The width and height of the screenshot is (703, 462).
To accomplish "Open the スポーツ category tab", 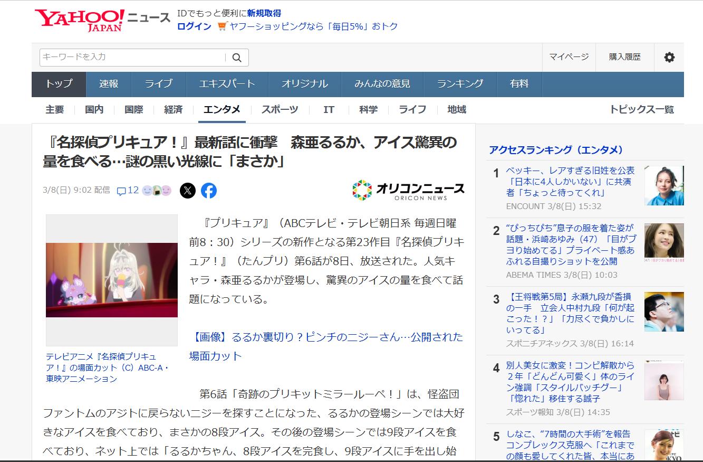I will click(x=280, y=110).
